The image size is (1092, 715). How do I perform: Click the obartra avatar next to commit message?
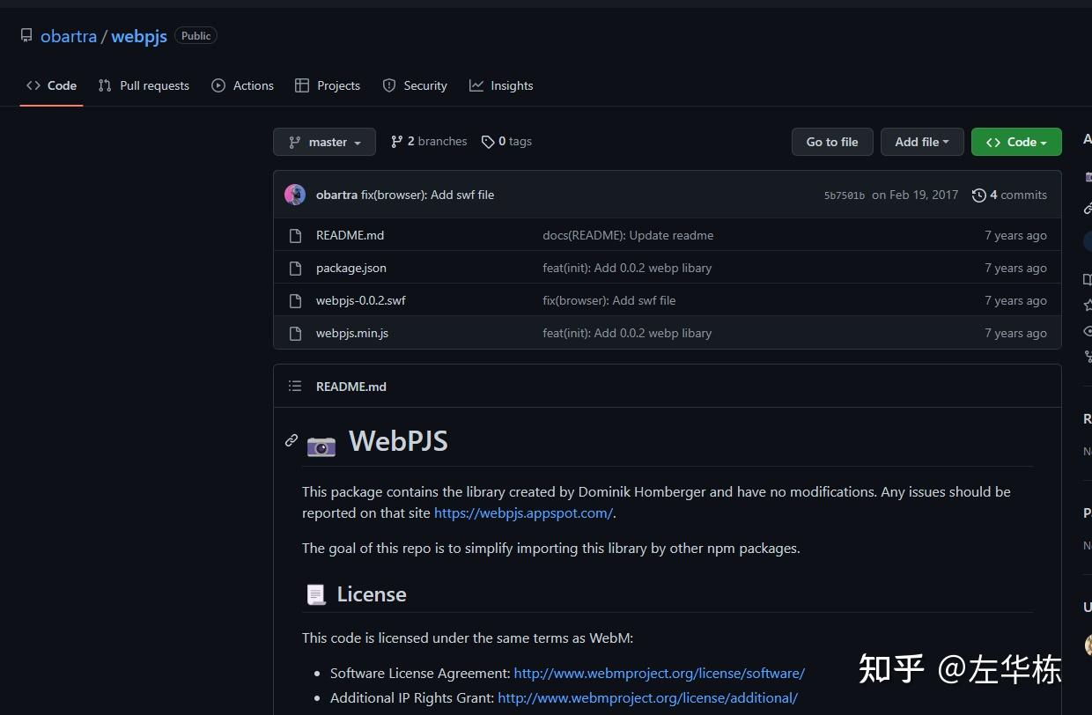(x=294, y=194)
